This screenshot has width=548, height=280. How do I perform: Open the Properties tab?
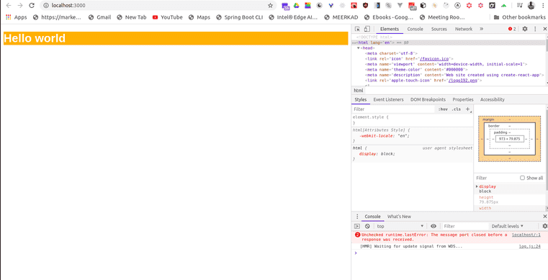463,99
